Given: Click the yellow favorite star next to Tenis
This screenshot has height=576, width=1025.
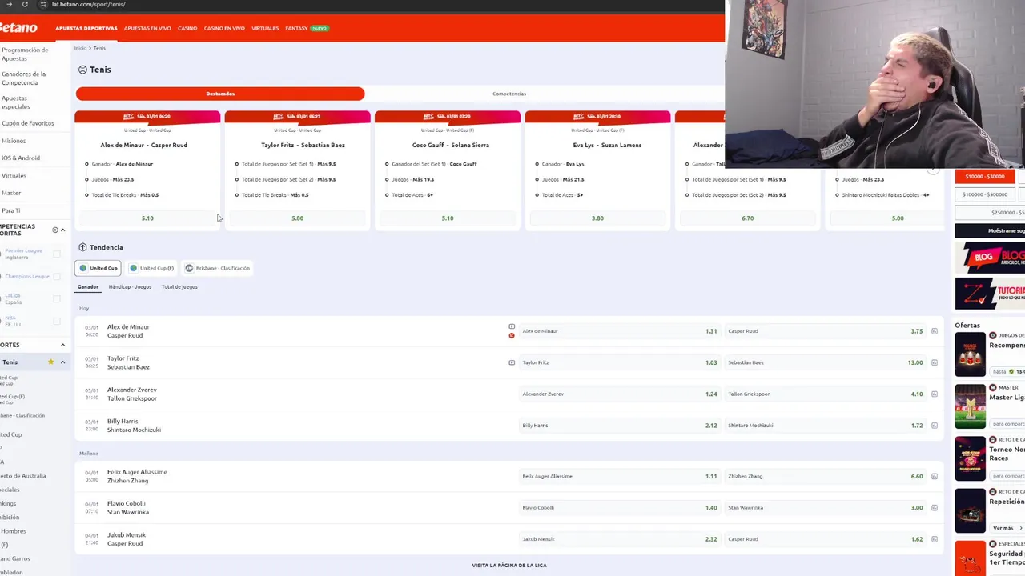Looking at the screenshot, I should click(50, 362).
